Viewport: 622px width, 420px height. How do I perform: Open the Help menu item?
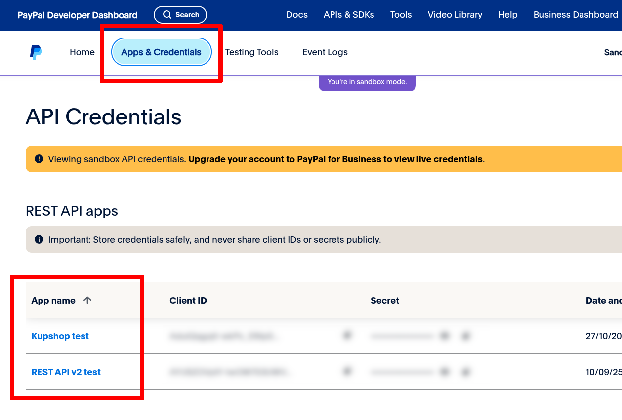tap(508, 15)
